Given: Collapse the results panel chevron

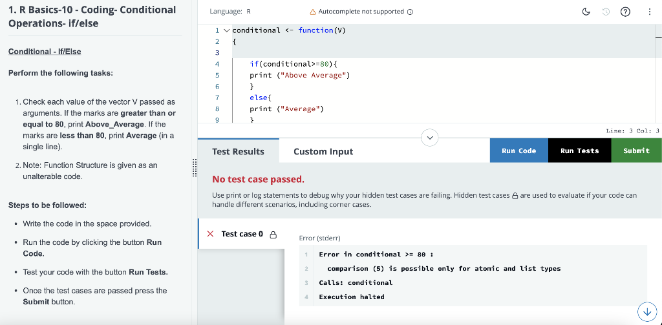Looking at the screenshot, I should click(x=430, y=138).
